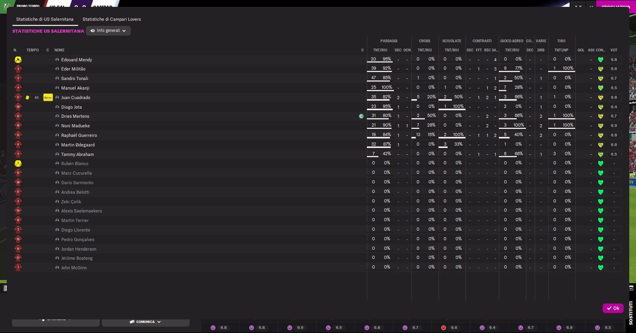Click Rubén Blanco's yellow goalkeeper shirt icon
The image size is (636, 333).
(x=18, y=164)
